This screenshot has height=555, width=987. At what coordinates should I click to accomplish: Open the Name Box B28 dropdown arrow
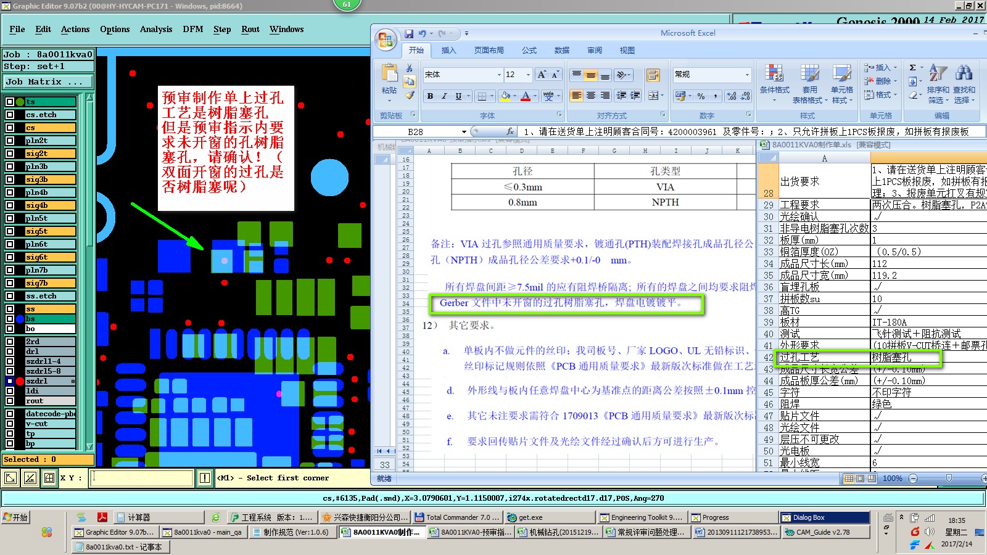(464, 131)
